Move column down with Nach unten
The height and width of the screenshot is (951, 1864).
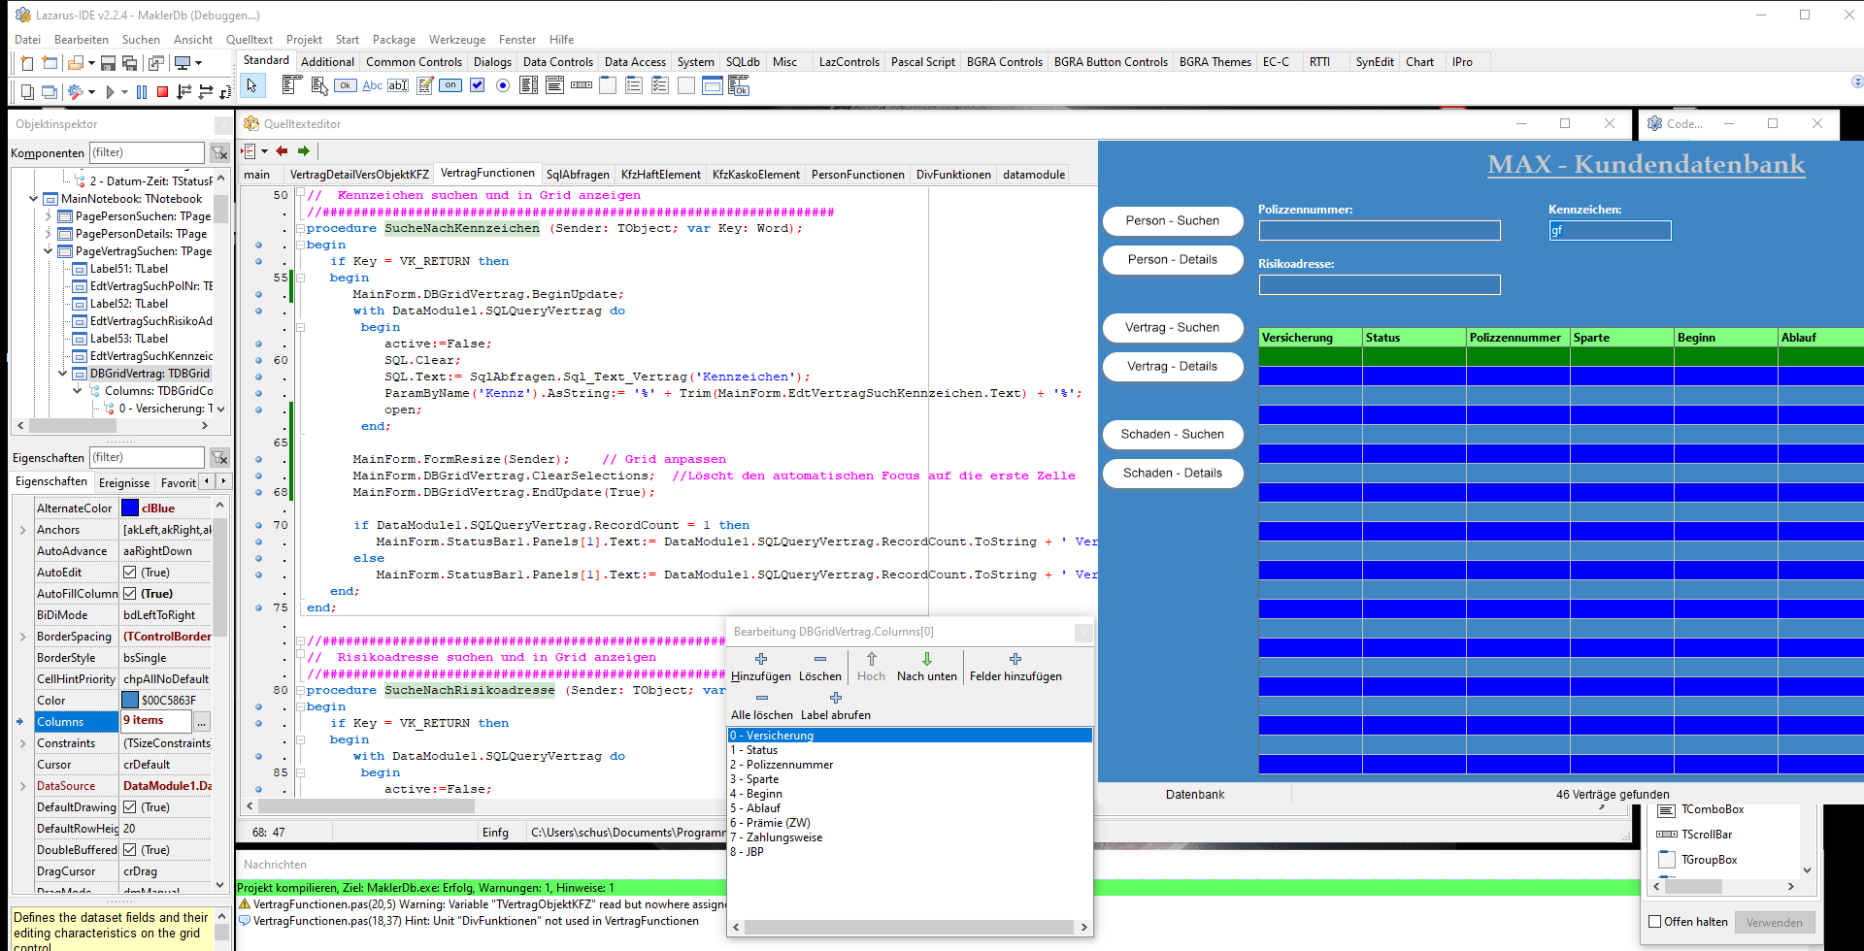(x=926, y=667)
